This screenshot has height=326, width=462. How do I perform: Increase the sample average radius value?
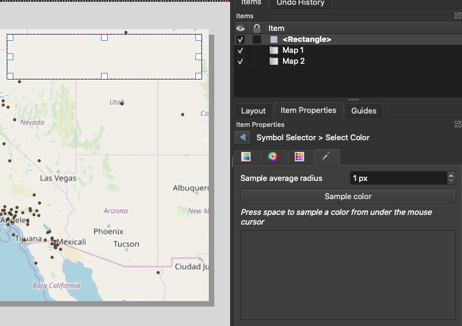(x=451, y=175)
